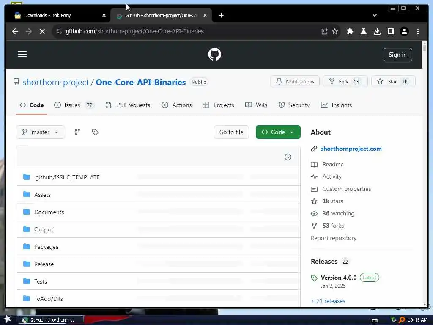
Task: Expand the master branch selector
Action: 41,132
